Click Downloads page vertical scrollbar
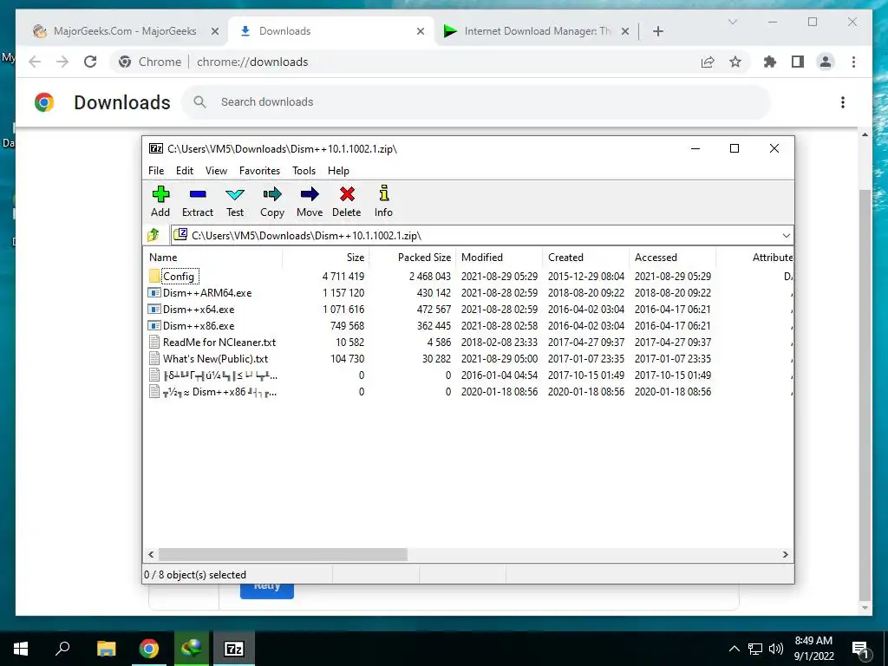The width and height of the screenshot is (888, 666). 865,394
